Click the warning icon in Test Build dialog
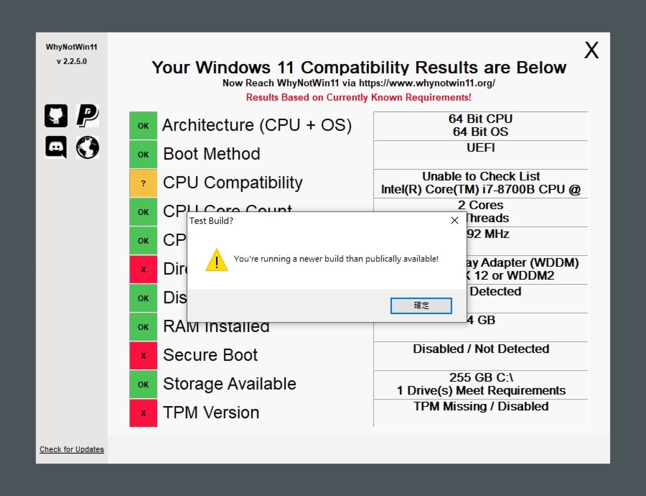This screenshot has height=496, width=646. point(217,260)
